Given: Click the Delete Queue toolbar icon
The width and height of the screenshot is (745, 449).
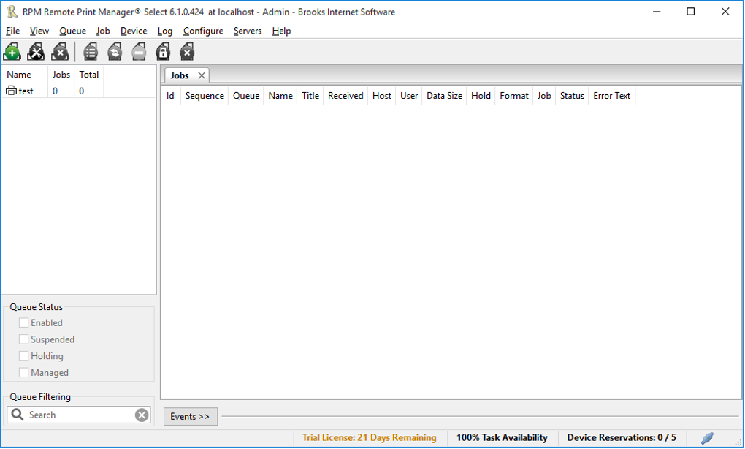Looking at the screenshot, I should click(61, 52).
